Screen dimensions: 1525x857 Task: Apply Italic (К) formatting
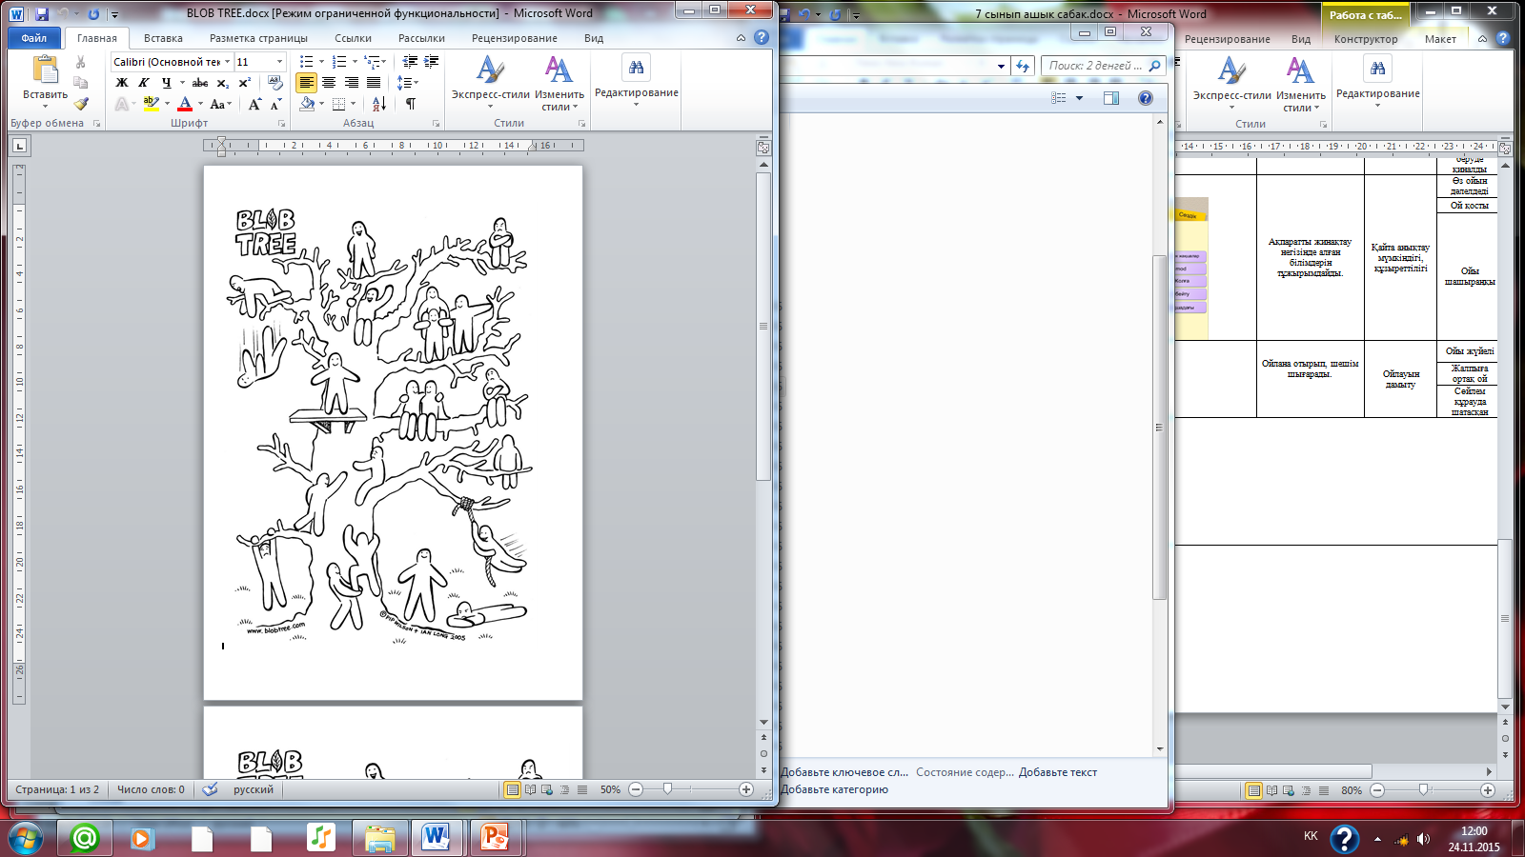(x=144, y=83)
